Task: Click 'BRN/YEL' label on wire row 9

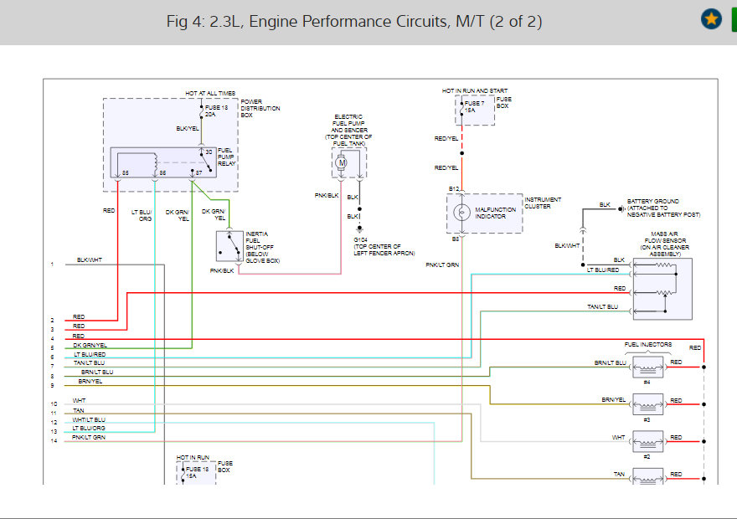Action: pos(90,382)
